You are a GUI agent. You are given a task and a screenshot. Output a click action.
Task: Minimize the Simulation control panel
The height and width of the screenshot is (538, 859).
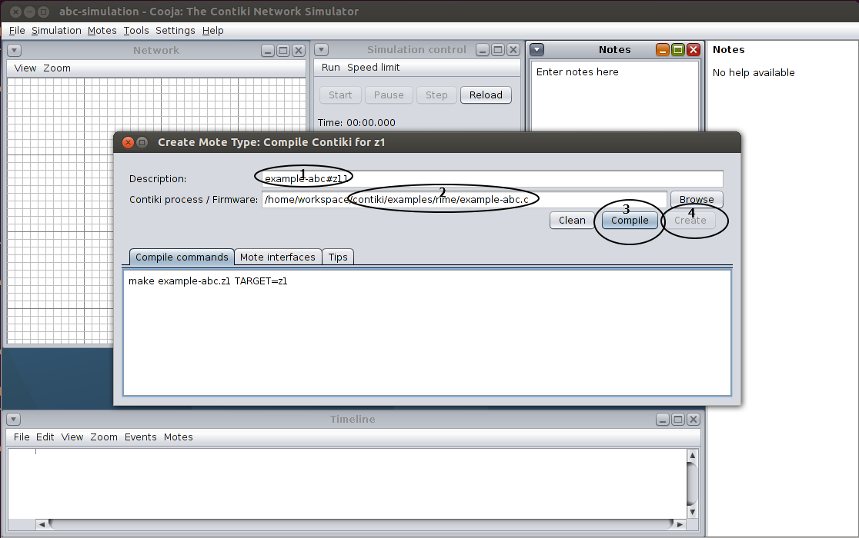click(483, 50)
